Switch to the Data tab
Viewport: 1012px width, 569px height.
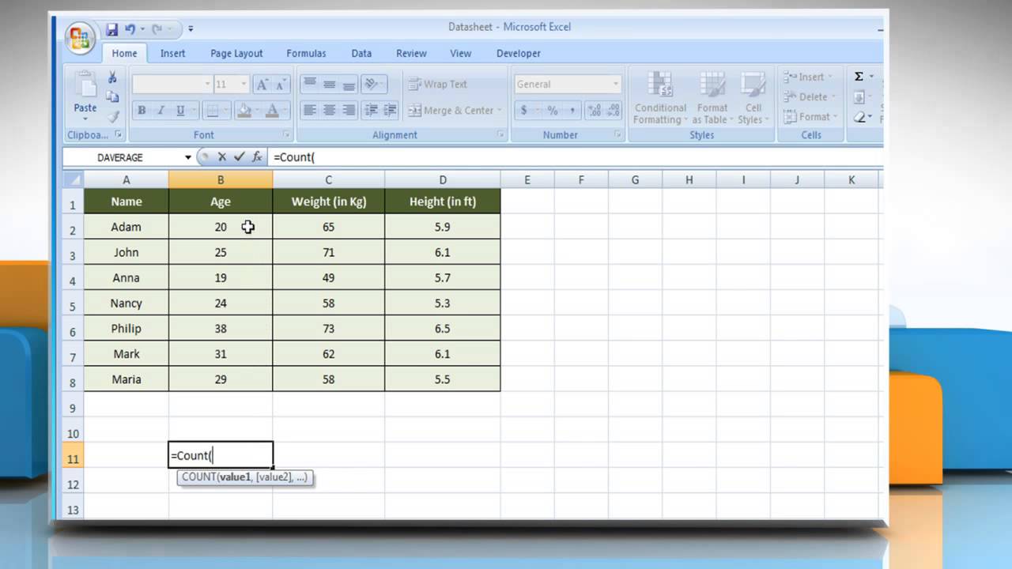point(361,53)
